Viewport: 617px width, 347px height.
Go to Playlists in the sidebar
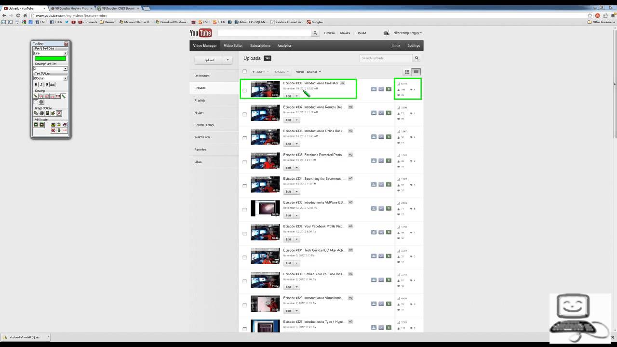click(x=200, y=100)
